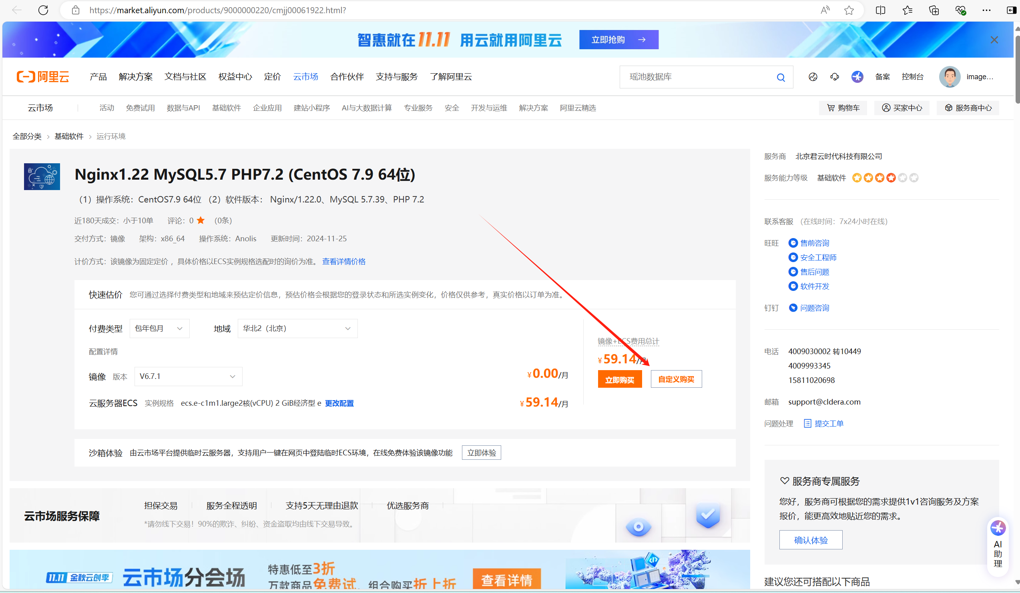Open the 云市场 nav menu item
This screenshot has width=1020, height=593.
tap(305, 77)
